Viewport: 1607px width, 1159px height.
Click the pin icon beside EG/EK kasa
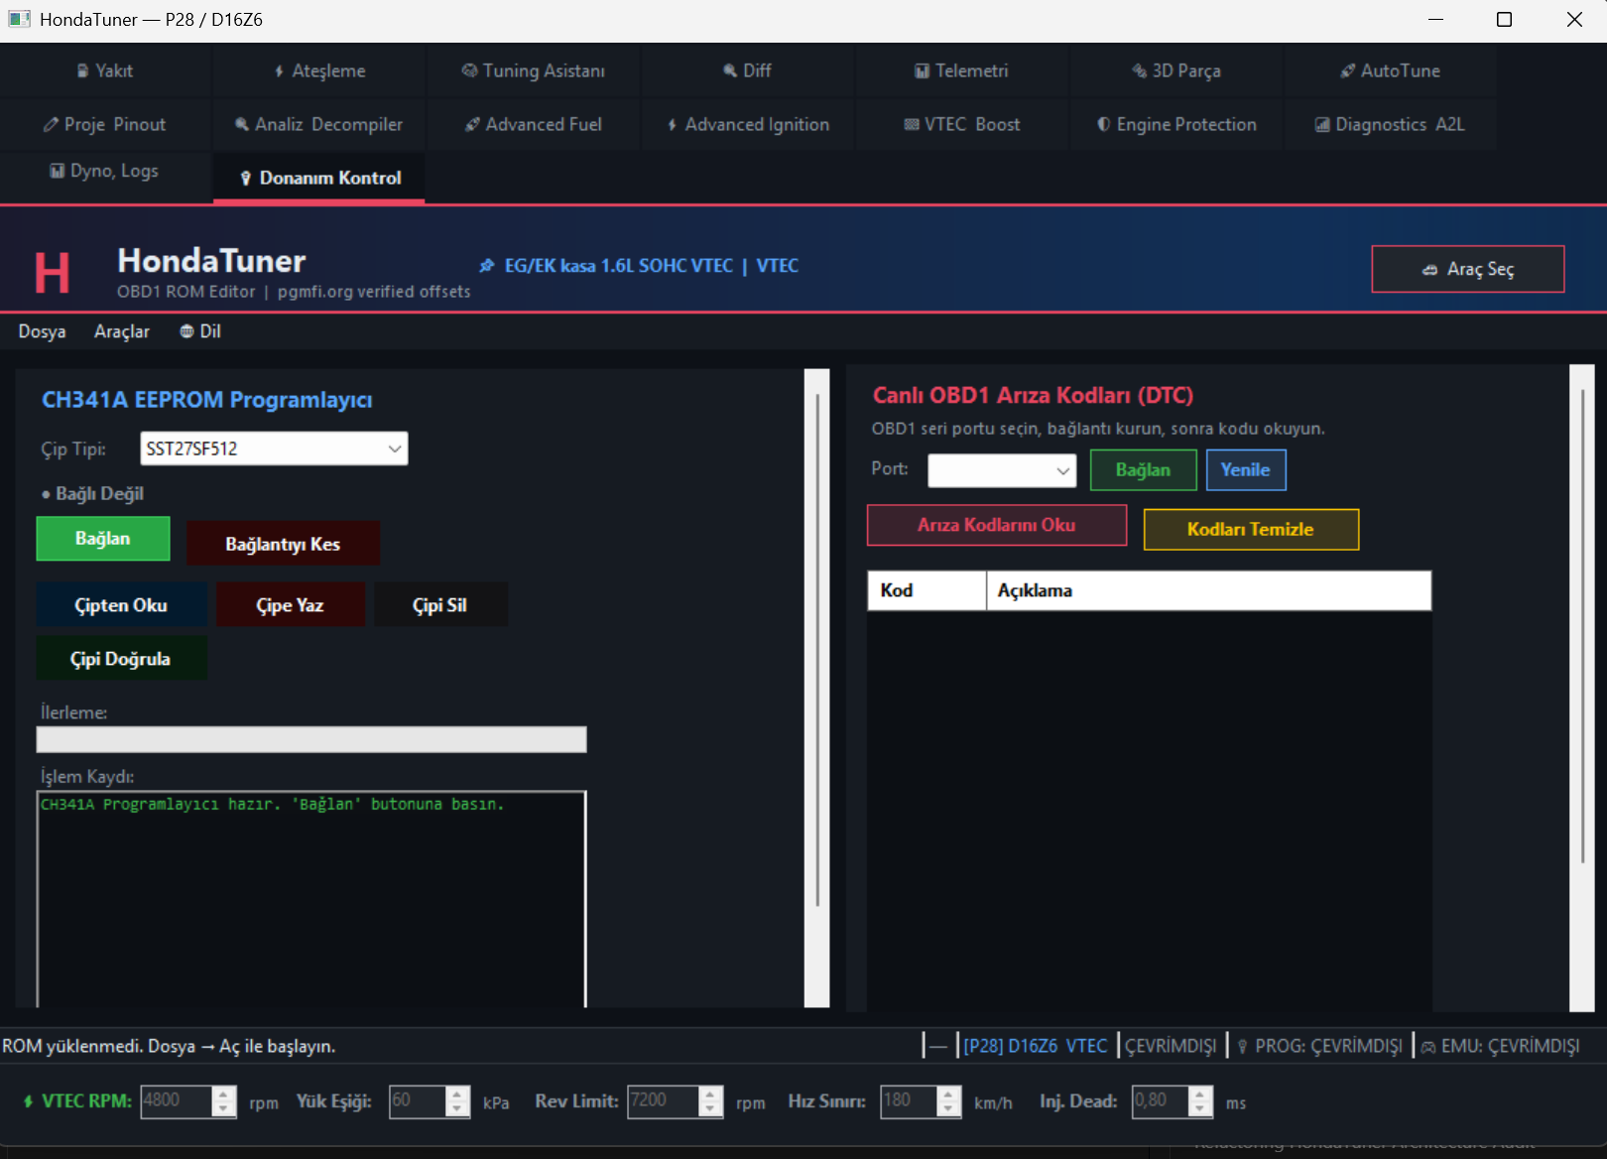coord(487,266)
